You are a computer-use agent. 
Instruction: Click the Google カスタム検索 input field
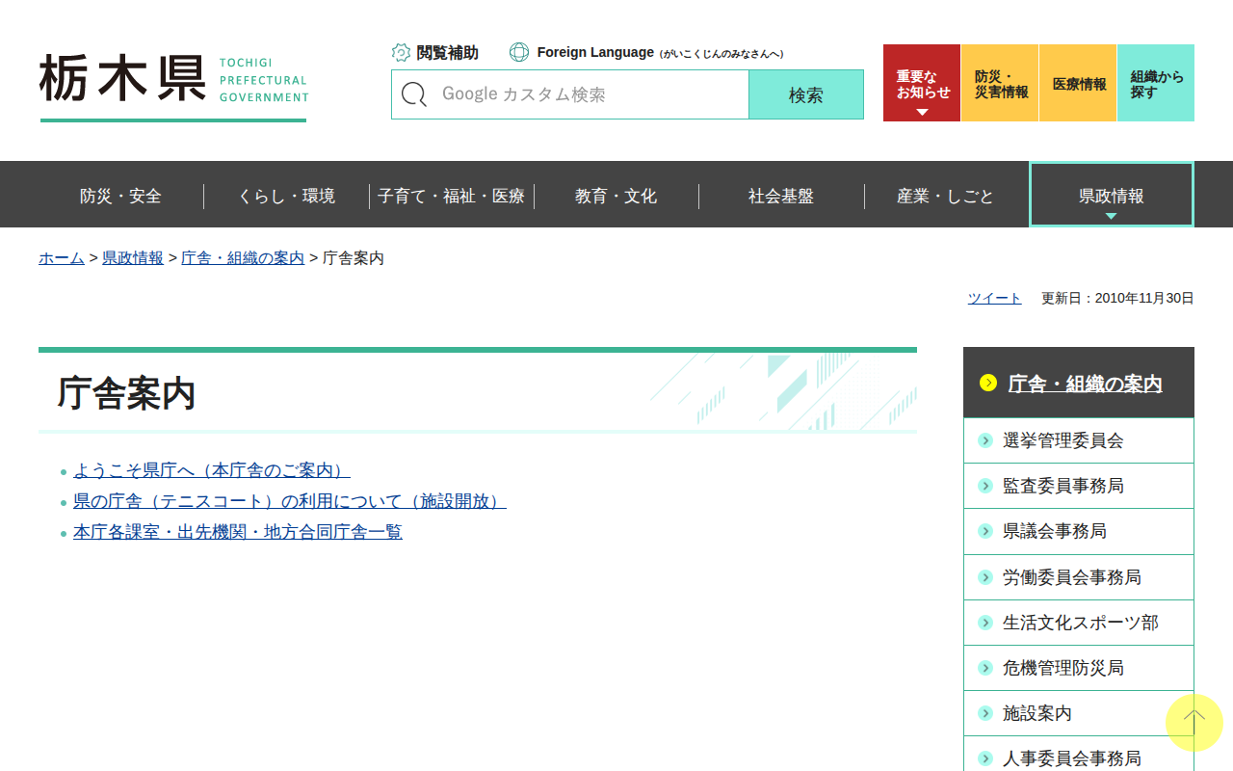click(570, 94)
